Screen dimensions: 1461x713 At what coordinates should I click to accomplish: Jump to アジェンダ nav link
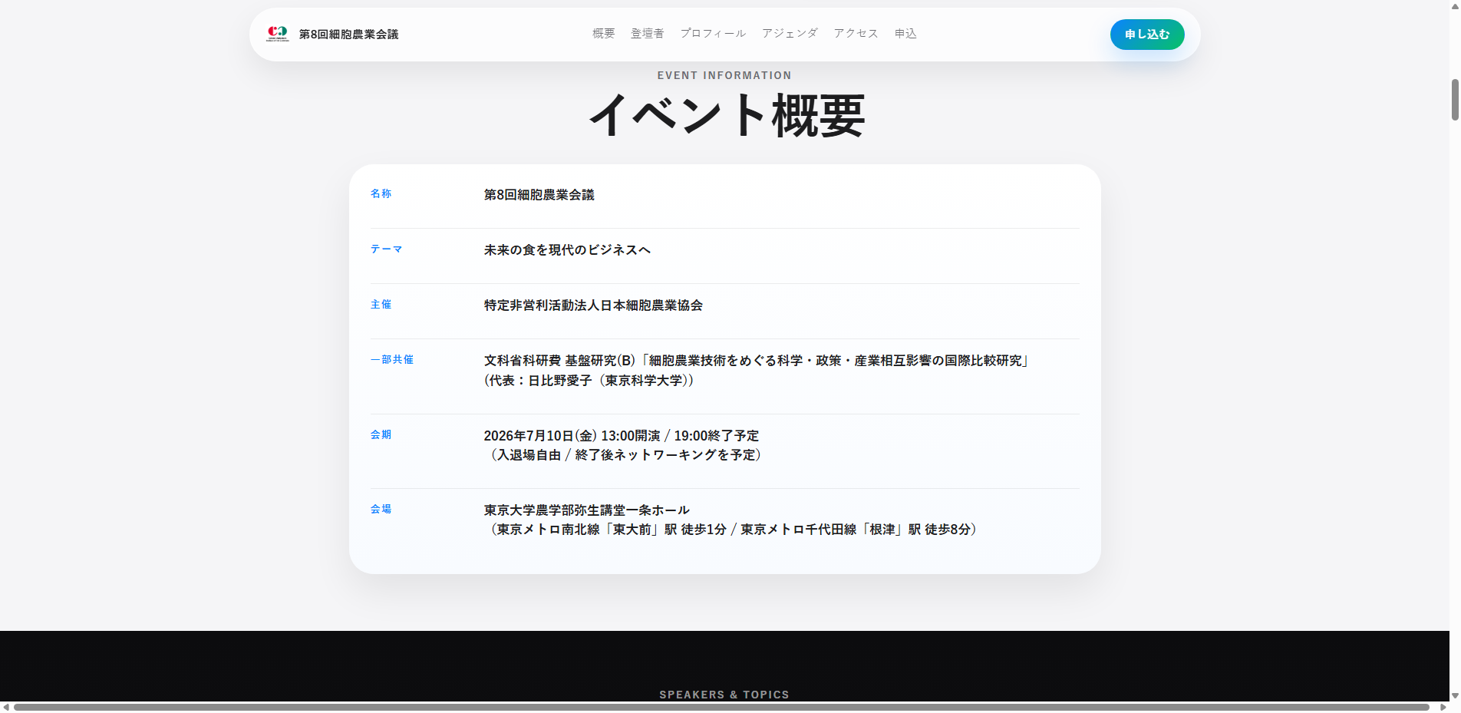790,34
